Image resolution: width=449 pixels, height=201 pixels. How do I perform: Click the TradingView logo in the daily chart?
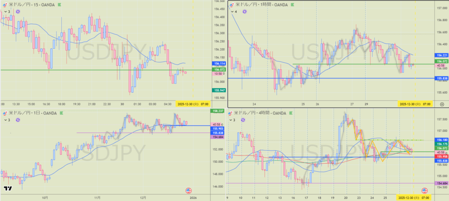(x=7, y=189)
